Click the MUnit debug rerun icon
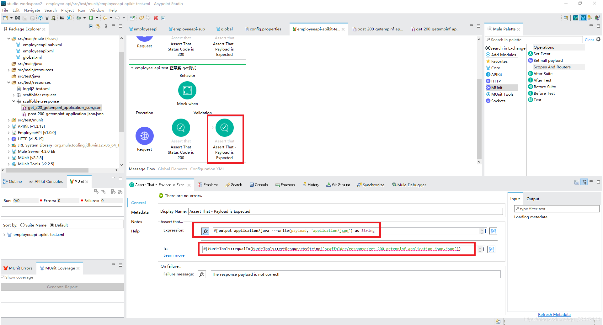 (104, 191)
